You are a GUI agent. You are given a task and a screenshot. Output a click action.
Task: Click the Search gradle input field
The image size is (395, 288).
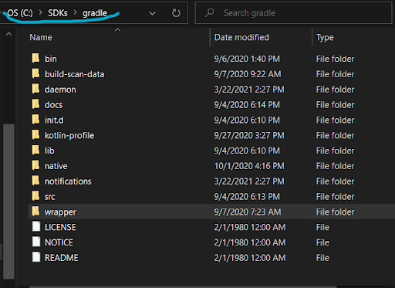pos(293,13)
